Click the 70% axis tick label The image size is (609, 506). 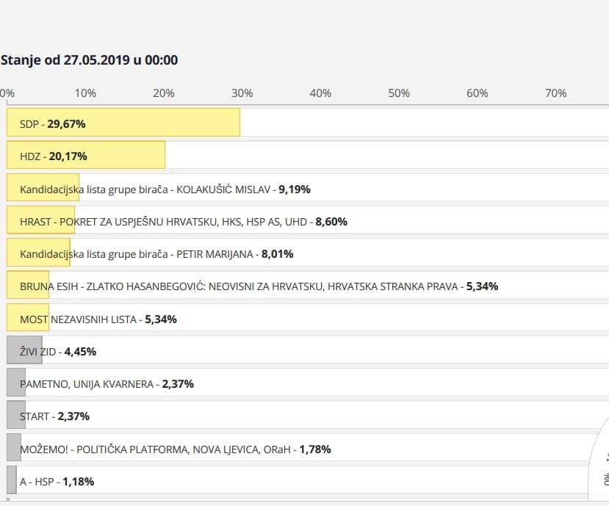[x=555, y=93]
